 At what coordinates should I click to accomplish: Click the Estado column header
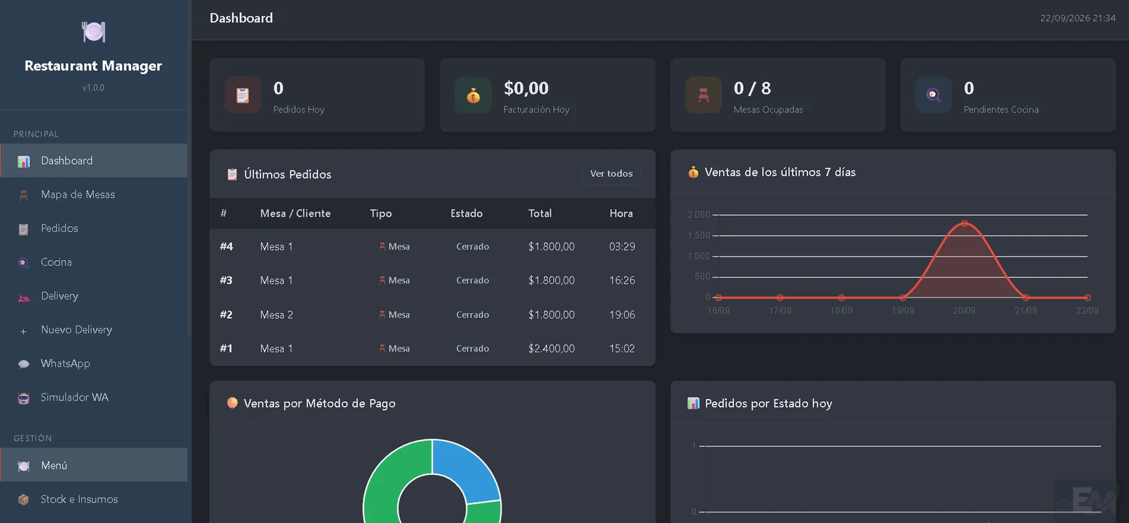(x=466, y=214)
